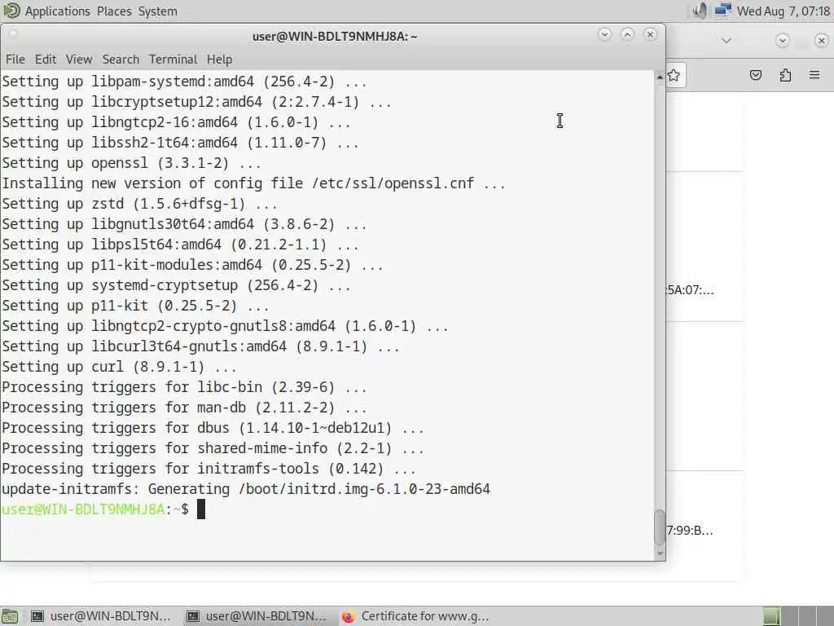The width and height of the screenshot is (834, 626).
Task: Open the Terminal menu in menu bar
Action: (x=173, y=59)
